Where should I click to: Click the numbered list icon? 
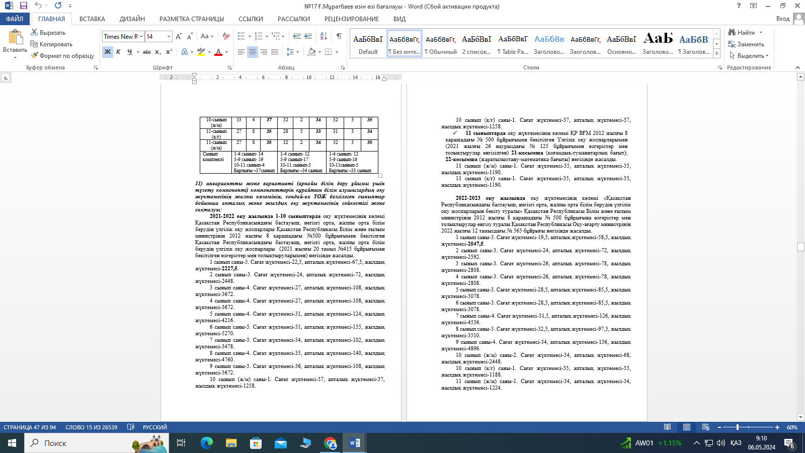pos(259,36)
